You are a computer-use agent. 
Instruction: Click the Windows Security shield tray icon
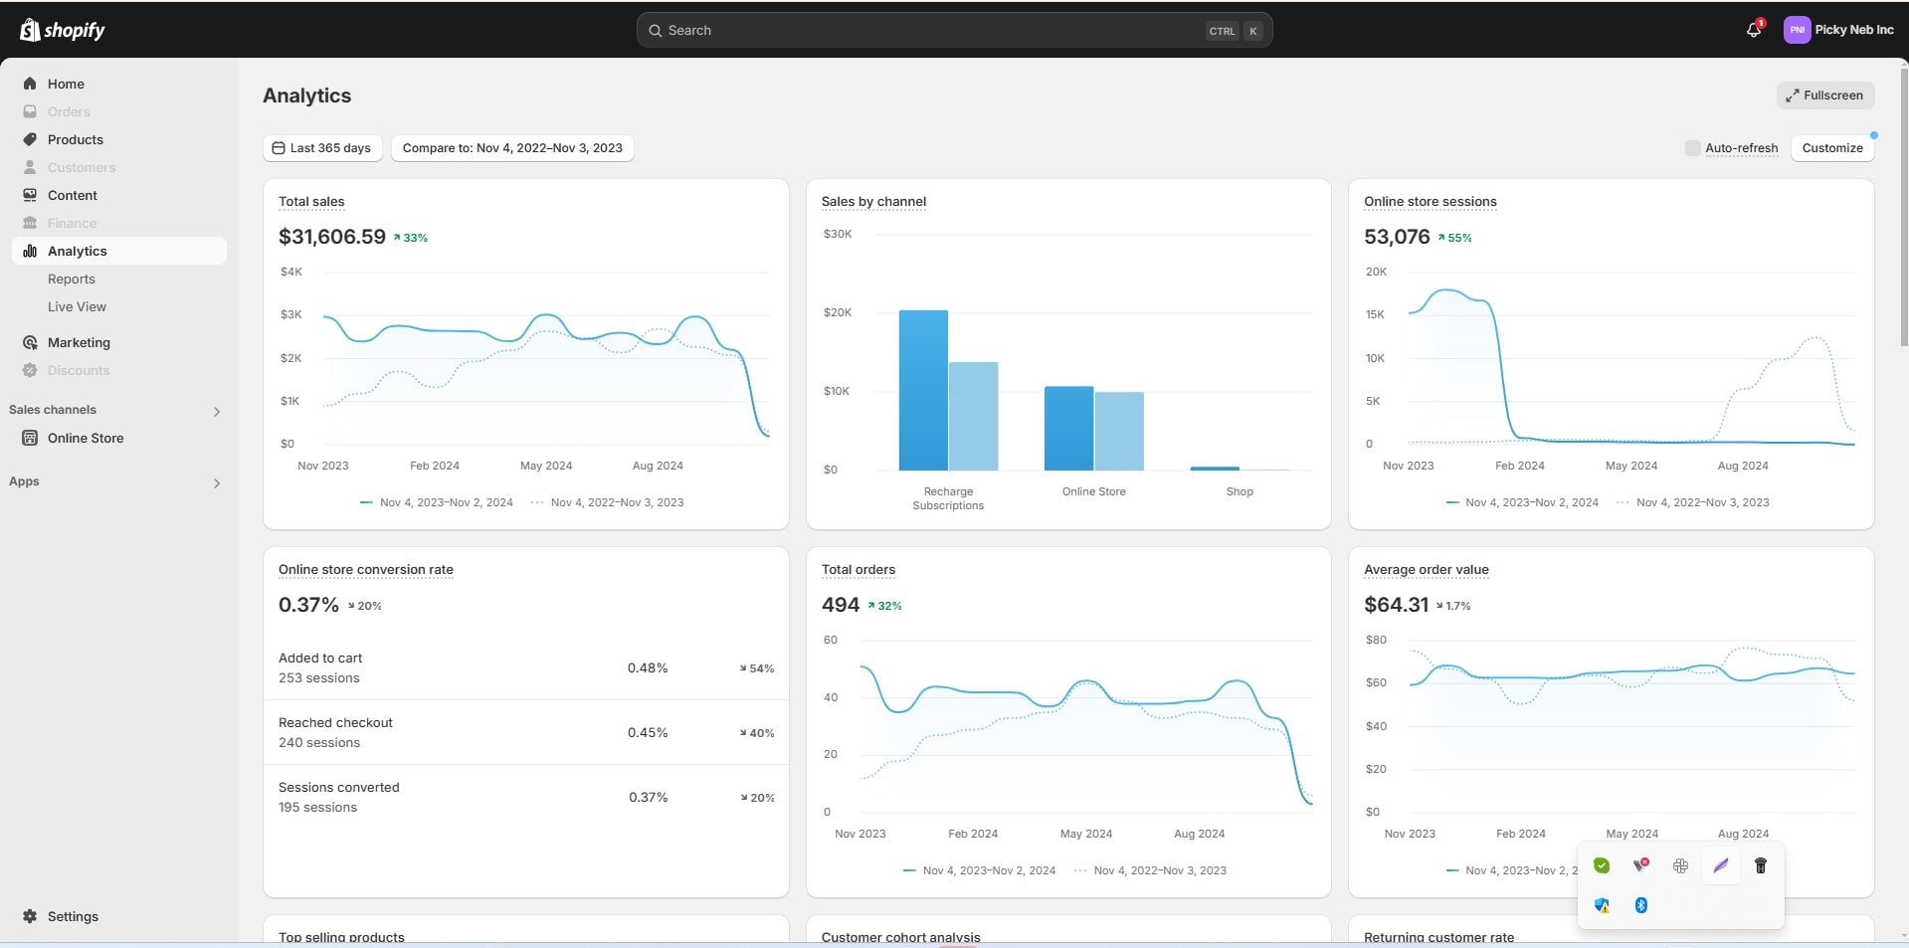pos(1602,905)
